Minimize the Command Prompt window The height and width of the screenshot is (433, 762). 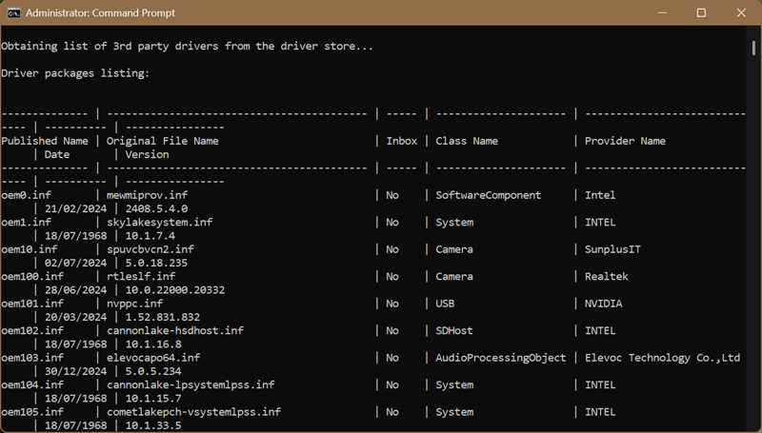(660, 13)
